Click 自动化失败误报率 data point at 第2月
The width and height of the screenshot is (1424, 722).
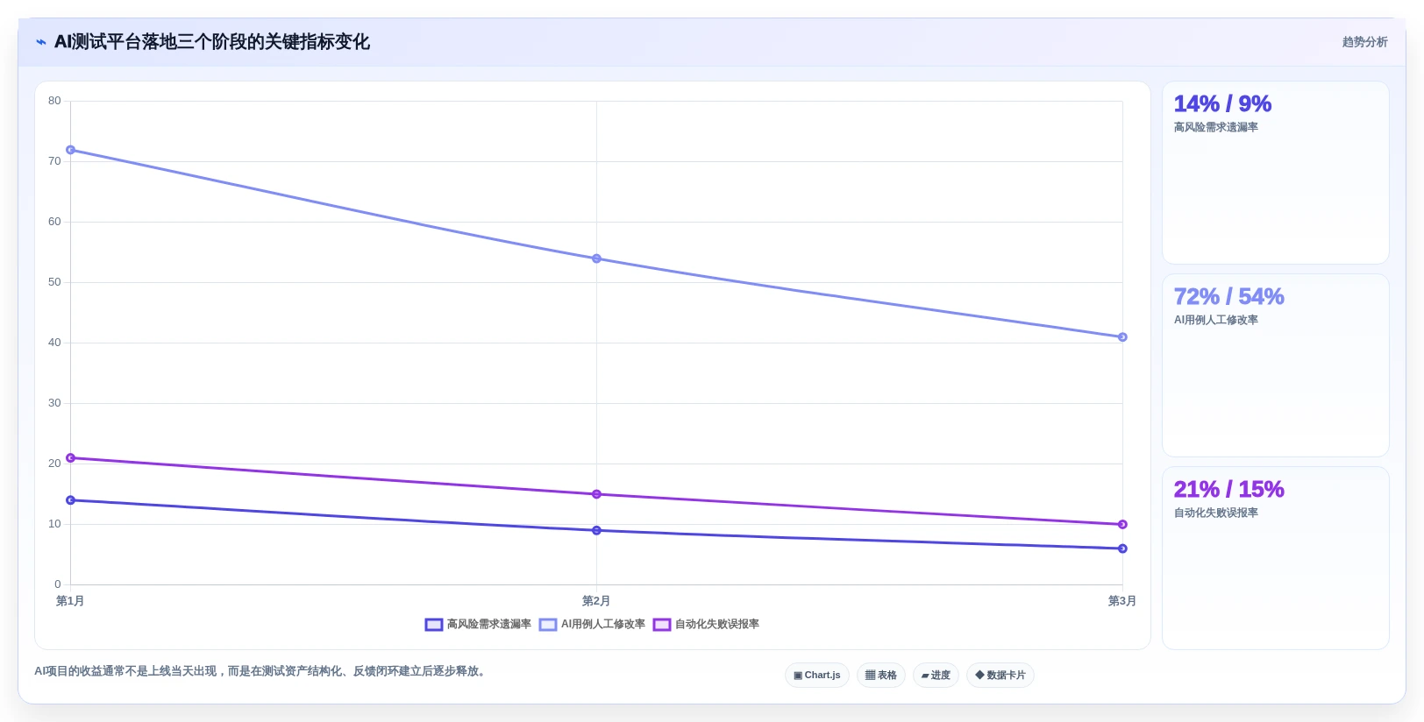(596, 494)
